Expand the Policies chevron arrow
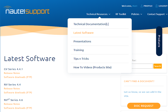 click(x=141, y=14)
